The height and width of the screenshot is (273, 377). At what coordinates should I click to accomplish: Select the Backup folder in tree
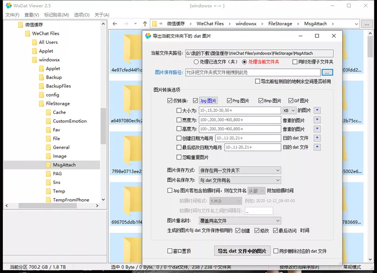[x=54, y=77]
